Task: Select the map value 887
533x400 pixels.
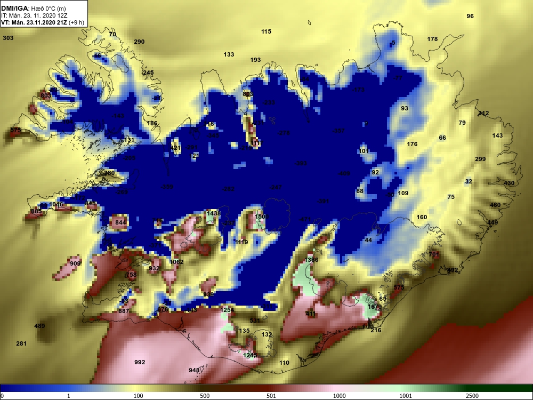Action: coord(124,311)
